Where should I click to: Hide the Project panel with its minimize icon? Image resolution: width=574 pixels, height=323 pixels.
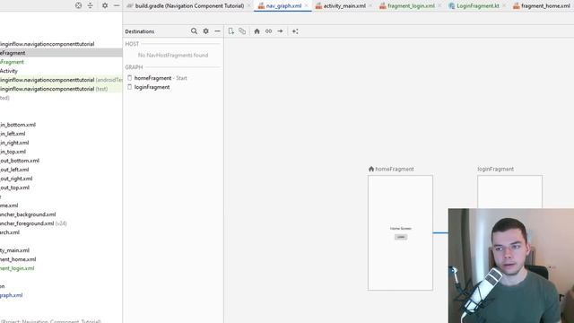click(117, 5)
